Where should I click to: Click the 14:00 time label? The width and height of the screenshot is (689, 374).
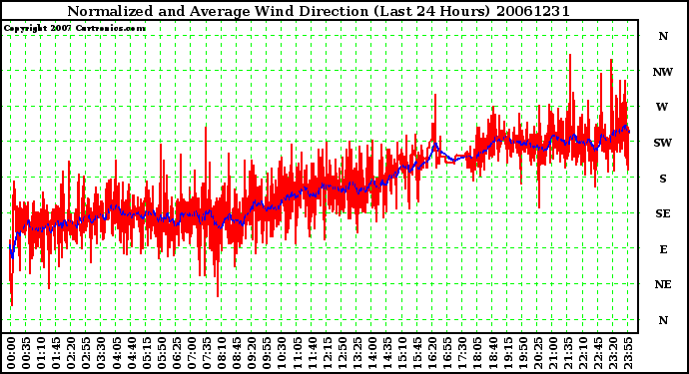tap(371, 353)
